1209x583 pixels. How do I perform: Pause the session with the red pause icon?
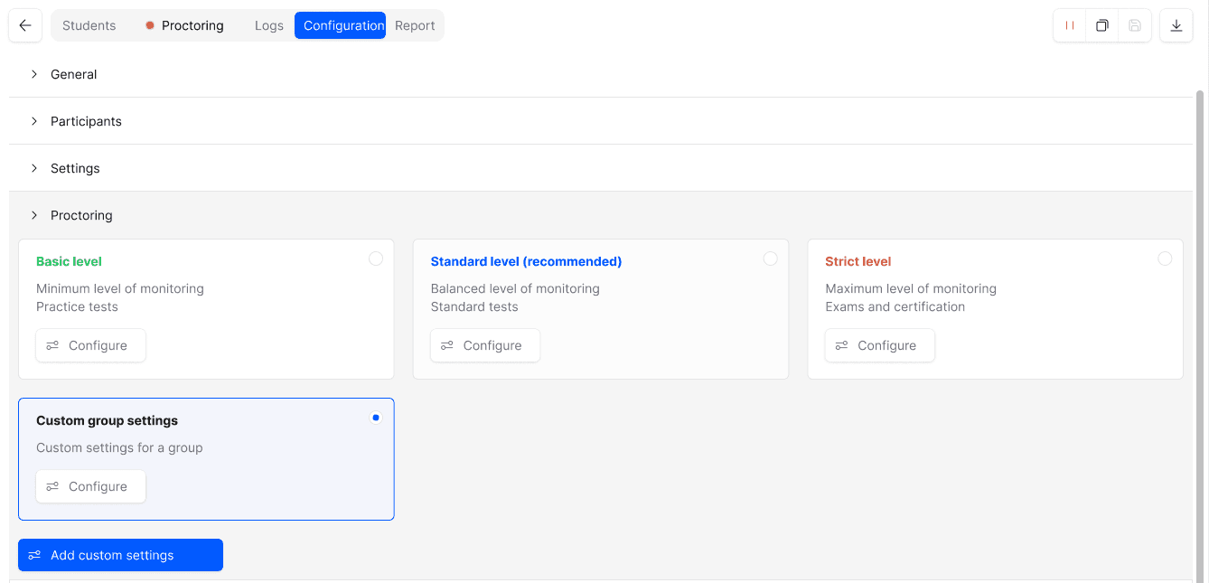click(x=1070, y=25)
